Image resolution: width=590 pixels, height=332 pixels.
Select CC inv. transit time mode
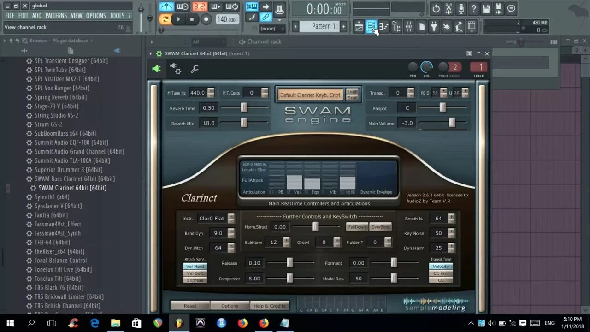(x=441, y=273)
